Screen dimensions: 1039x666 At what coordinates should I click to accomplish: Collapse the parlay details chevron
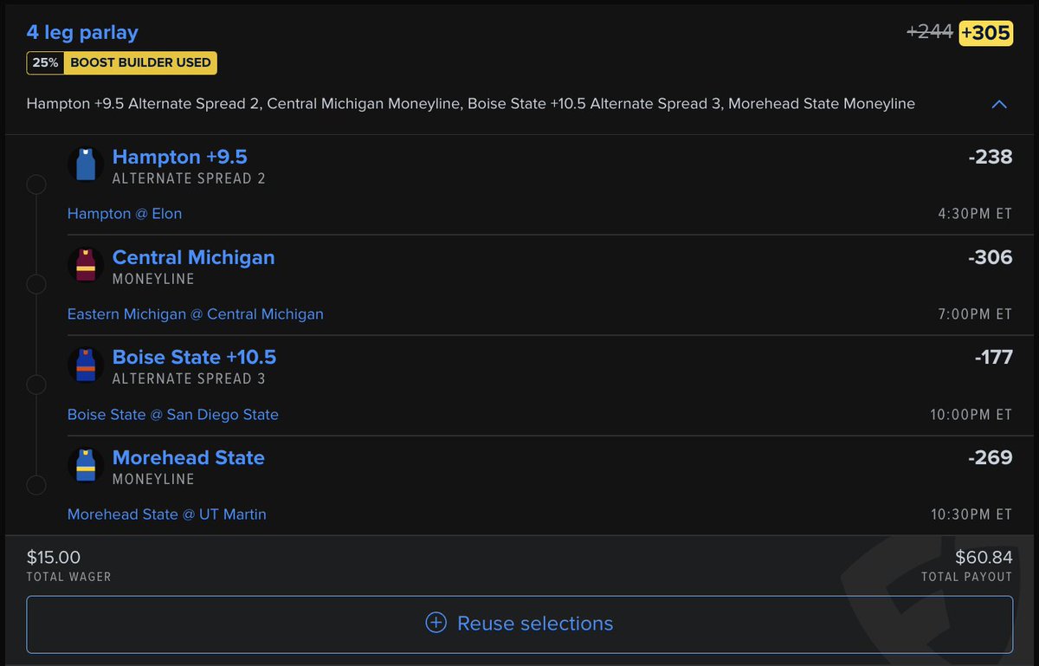click(x=999, y=104)
